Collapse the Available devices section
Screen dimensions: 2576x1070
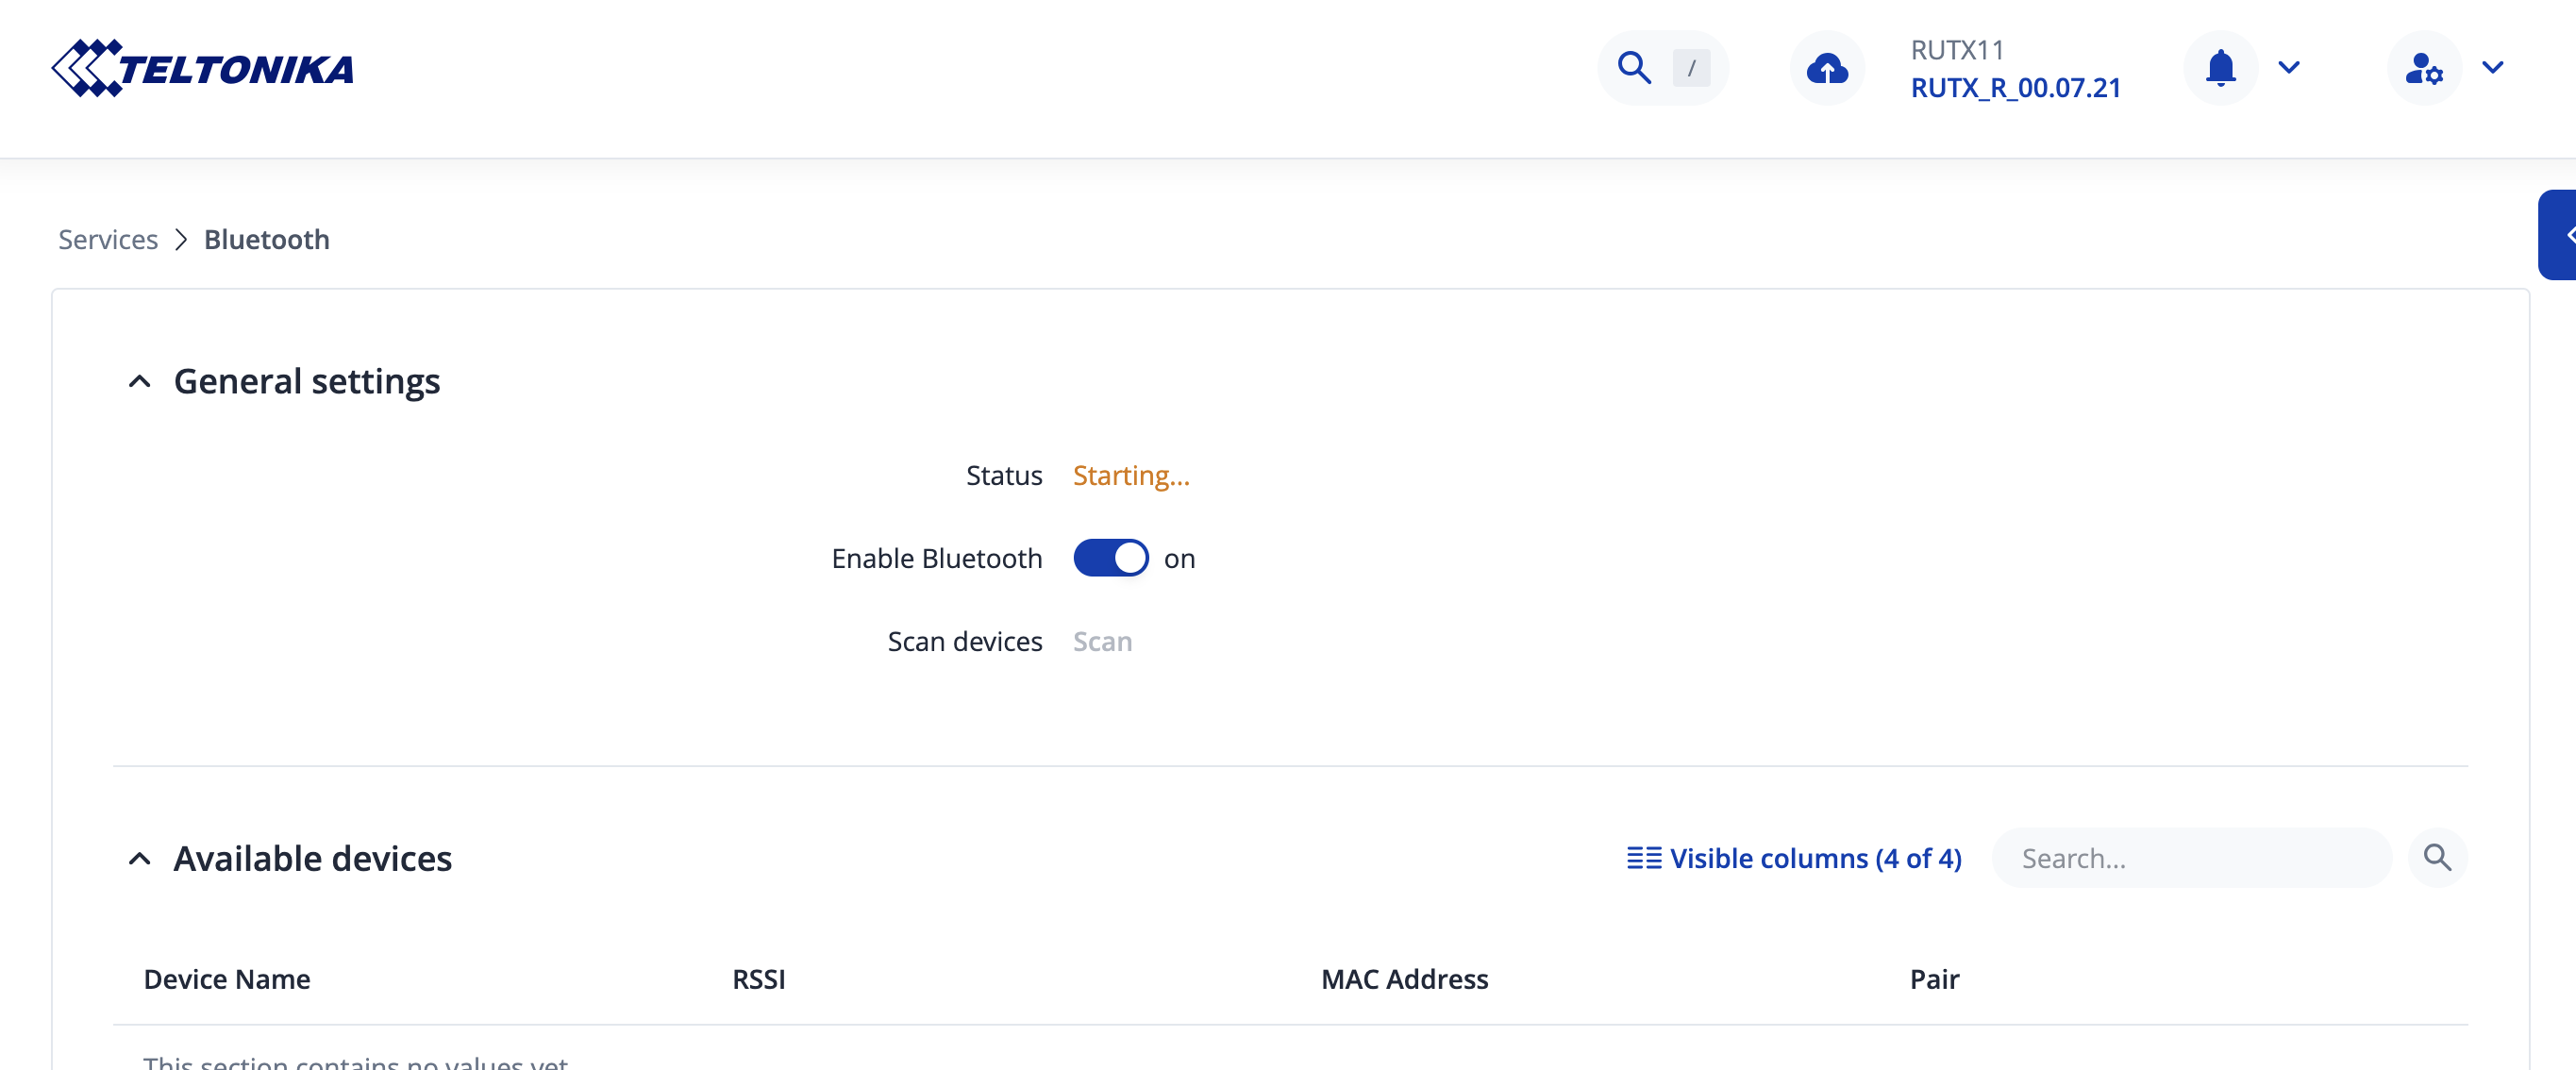(140, 858)
